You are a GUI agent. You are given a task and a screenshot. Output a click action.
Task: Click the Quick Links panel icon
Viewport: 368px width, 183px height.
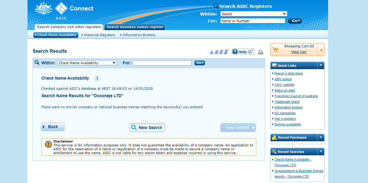pos(275,66)
